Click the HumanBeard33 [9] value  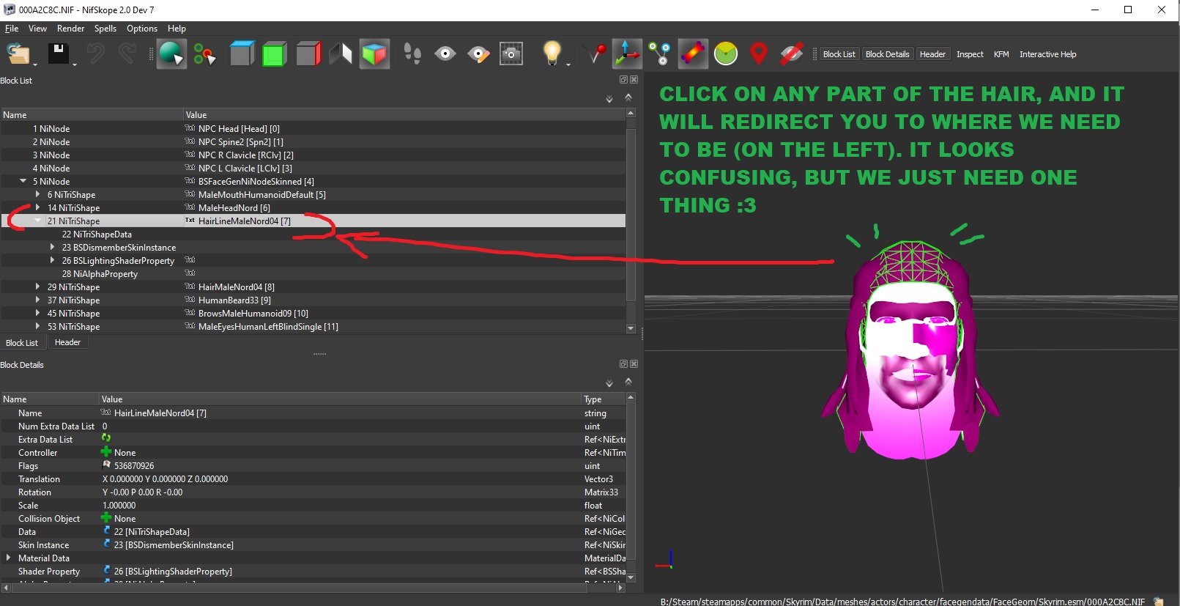coord(234,300)
